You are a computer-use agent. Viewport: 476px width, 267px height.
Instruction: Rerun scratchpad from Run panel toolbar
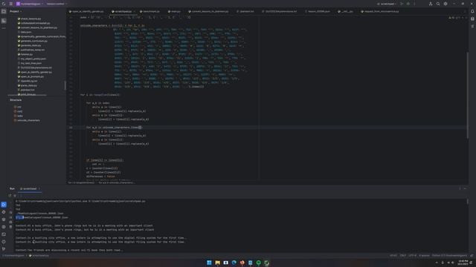point(10,196)
